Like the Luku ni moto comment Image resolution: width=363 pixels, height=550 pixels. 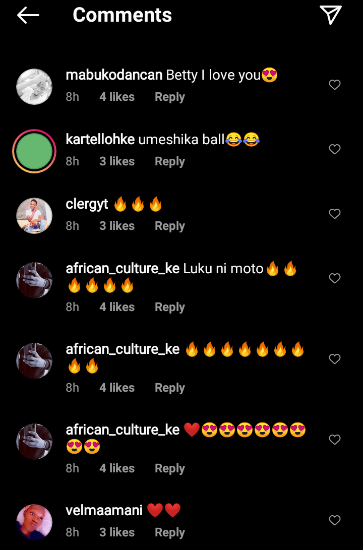click(335, 278)
